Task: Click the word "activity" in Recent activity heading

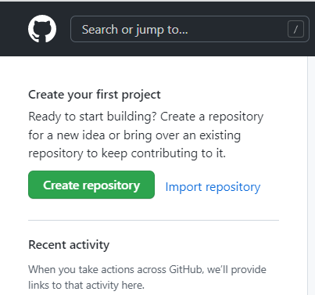Action: coord(89,245)
